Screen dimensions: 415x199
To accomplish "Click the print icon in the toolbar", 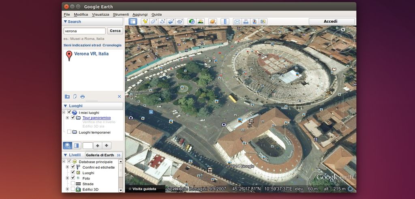I will 246,21.
